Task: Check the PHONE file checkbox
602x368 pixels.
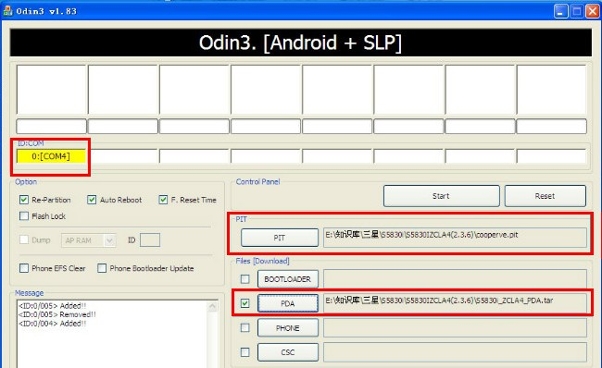Action: point(245,327)
